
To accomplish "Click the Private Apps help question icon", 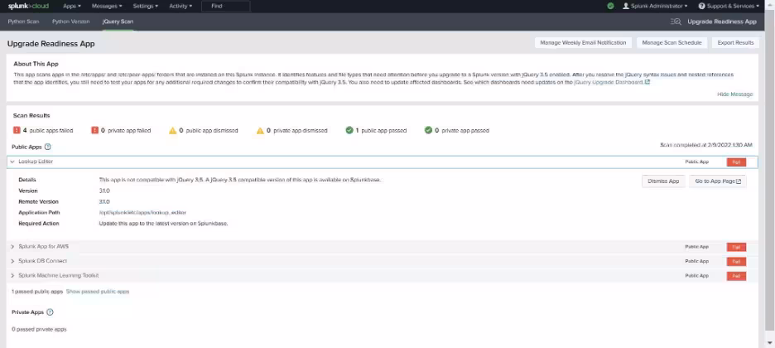I will [x=50, y=312].
